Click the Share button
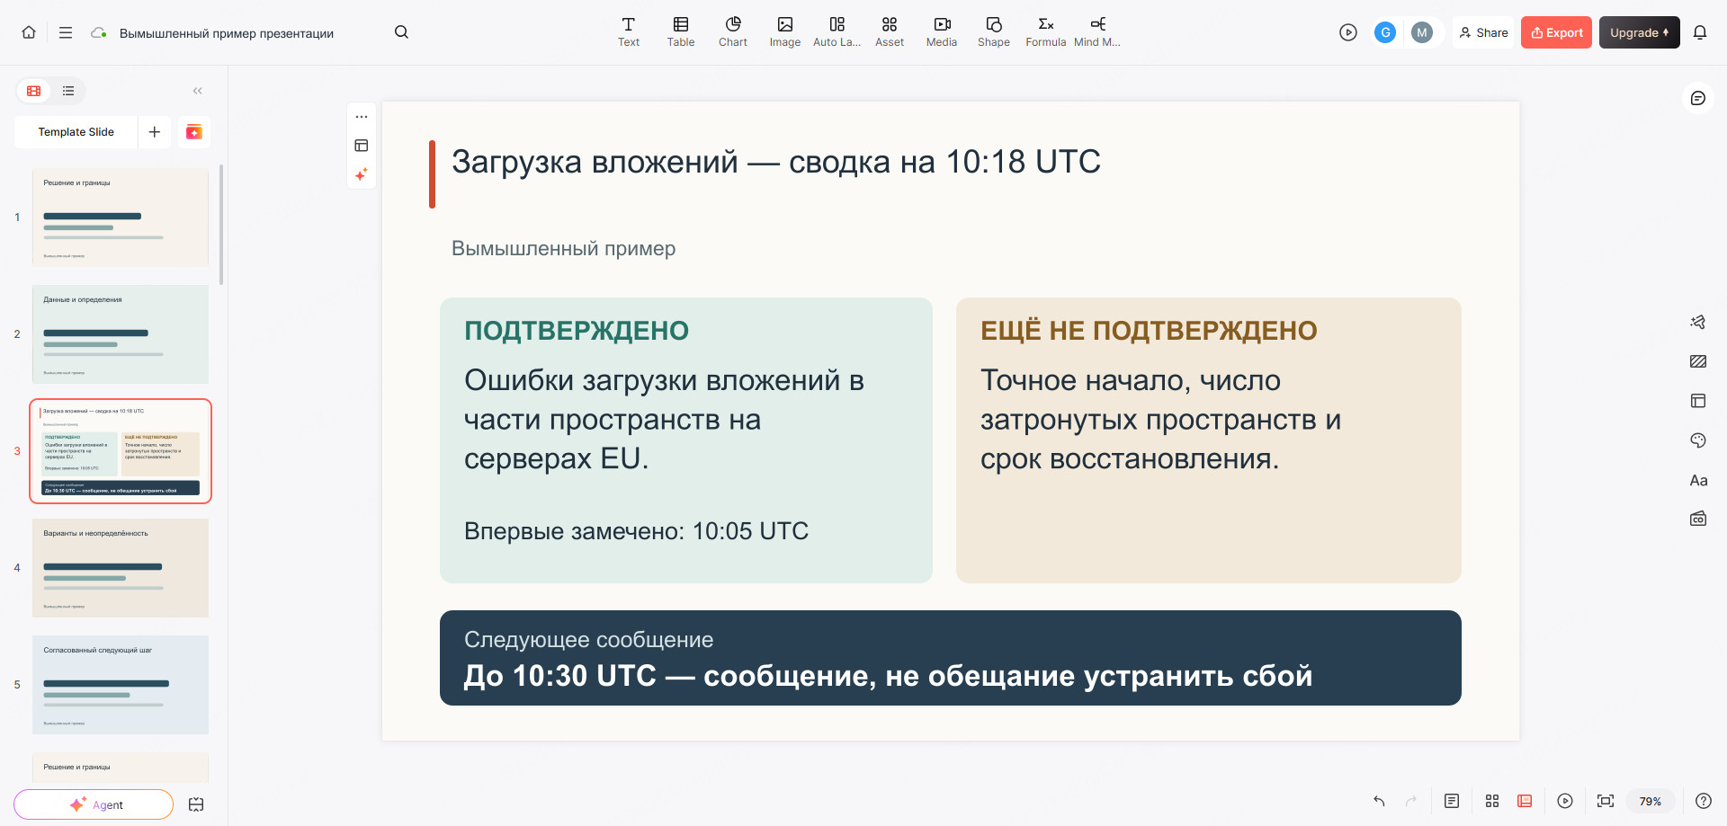This screenshot has height=826, width=1727. [1483, 32]
